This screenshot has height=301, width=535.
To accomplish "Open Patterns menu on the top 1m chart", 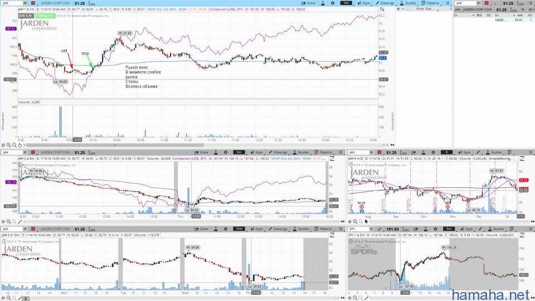I will [x=430, y=3].
